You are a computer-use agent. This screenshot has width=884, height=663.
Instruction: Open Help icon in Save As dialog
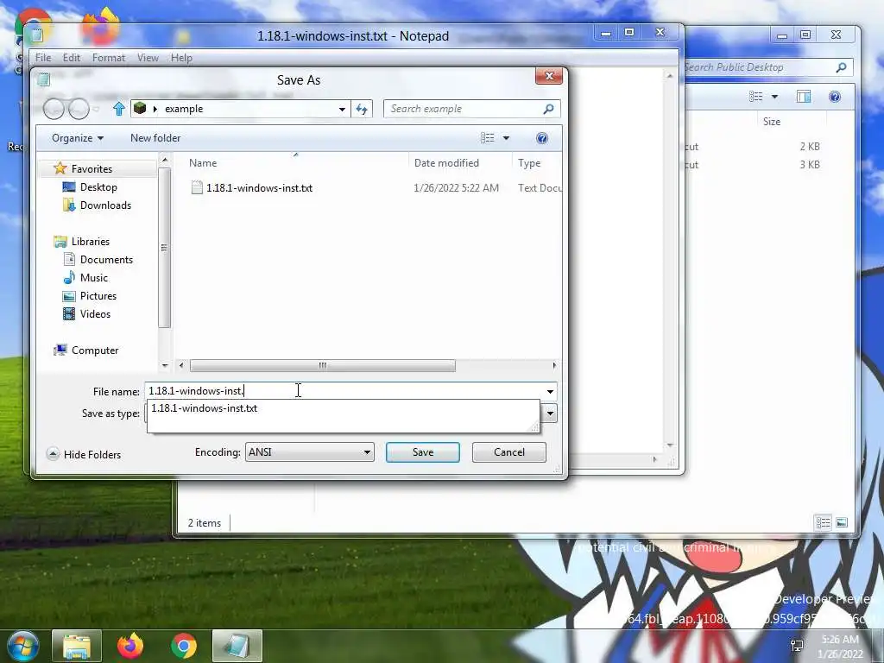542,138
